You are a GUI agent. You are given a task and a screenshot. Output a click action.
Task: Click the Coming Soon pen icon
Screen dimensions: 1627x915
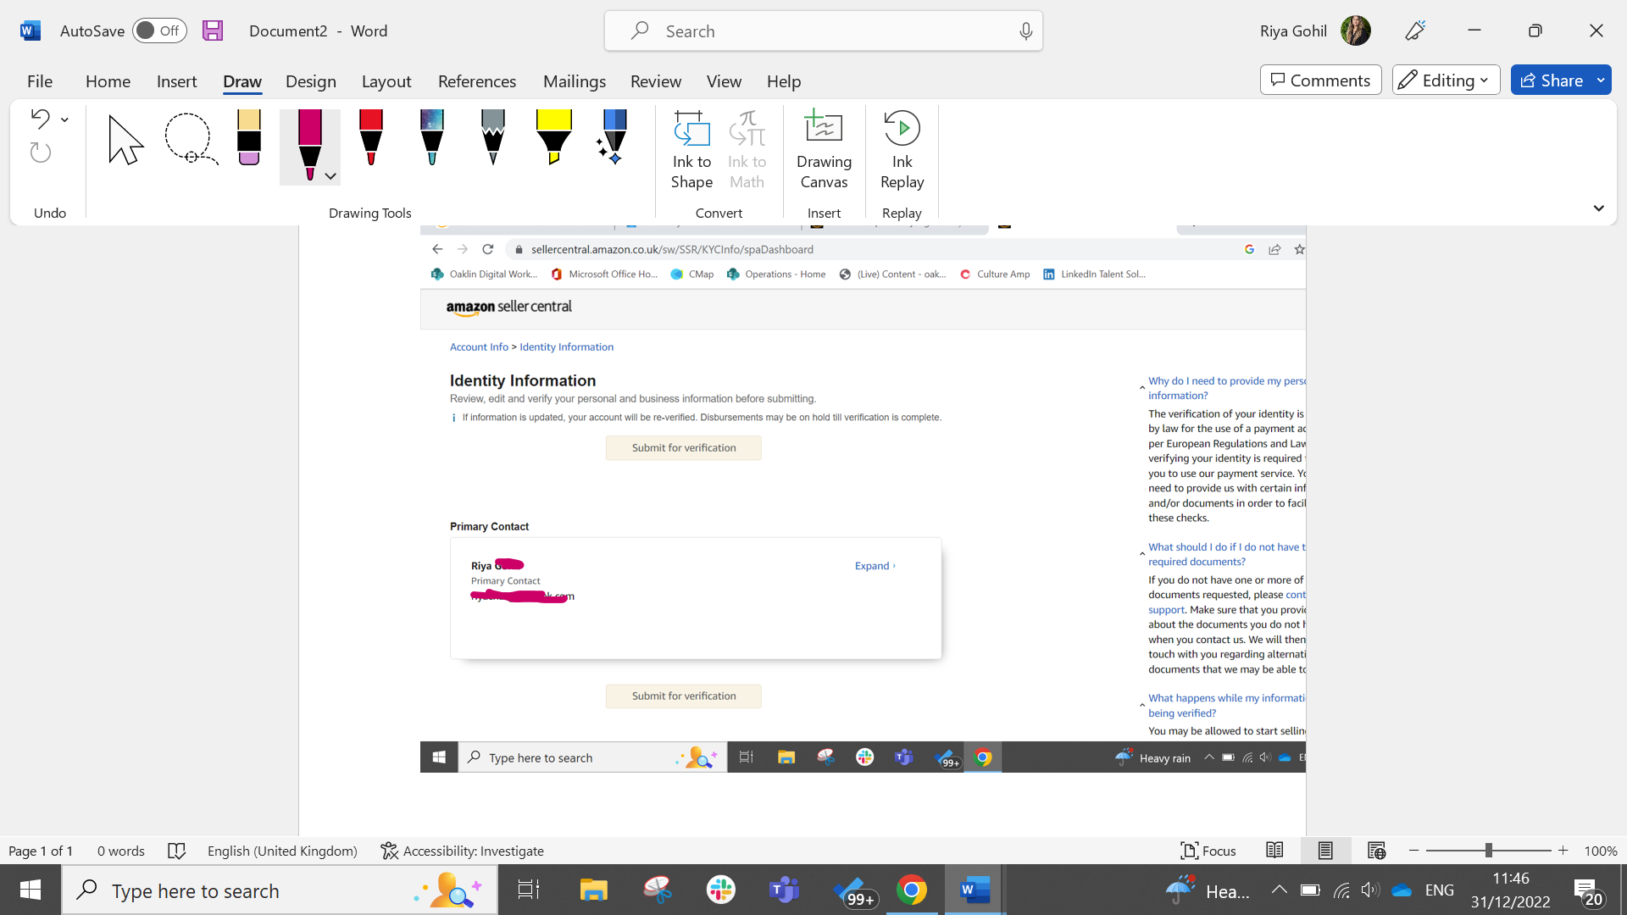click(x=1415, y=30)
